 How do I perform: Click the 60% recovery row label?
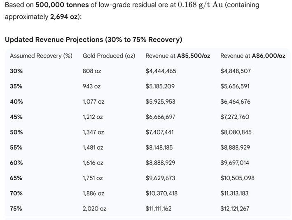tap(16, 163)
